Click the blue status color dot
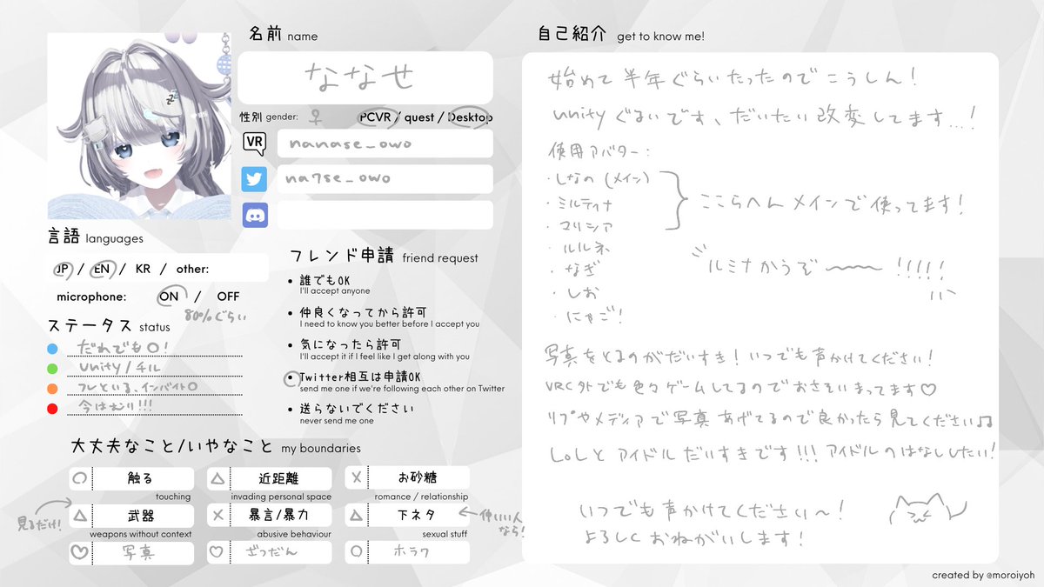This screenshot has height=587, width=1044. (53, 349)
